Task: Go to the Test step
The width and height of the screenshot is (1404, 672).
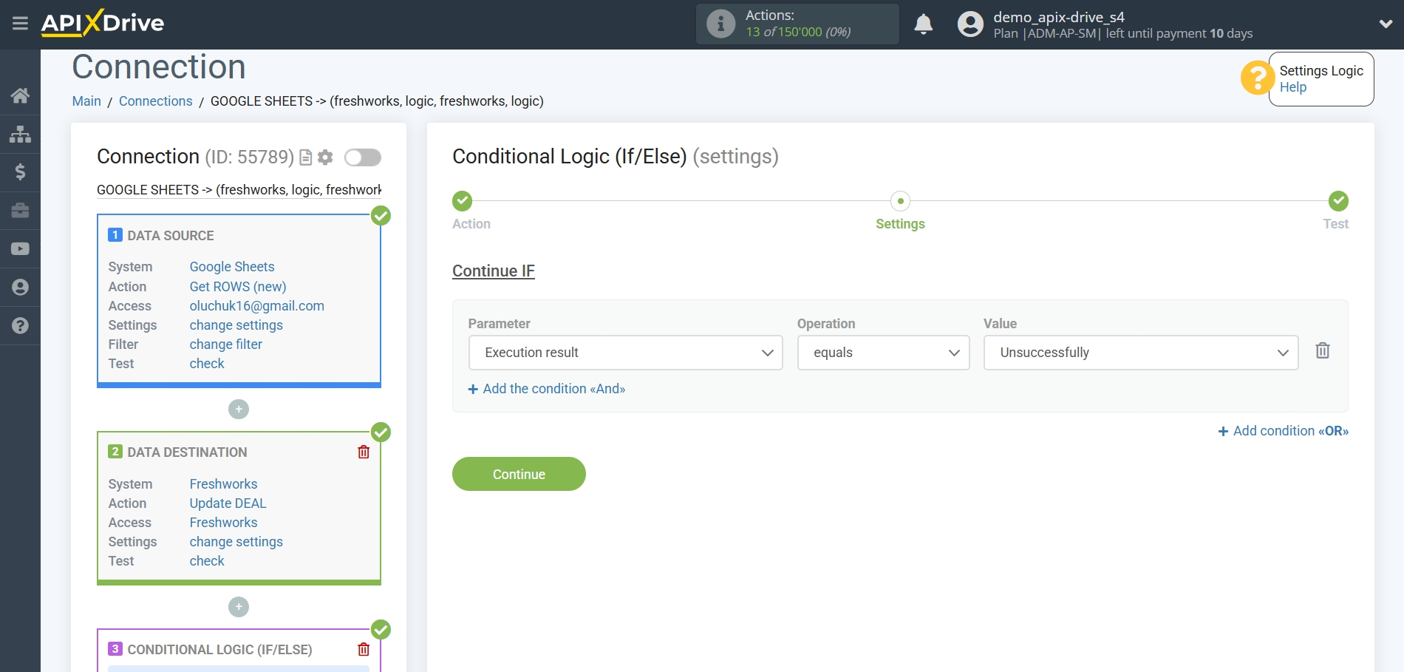Action: [1338, 201]
